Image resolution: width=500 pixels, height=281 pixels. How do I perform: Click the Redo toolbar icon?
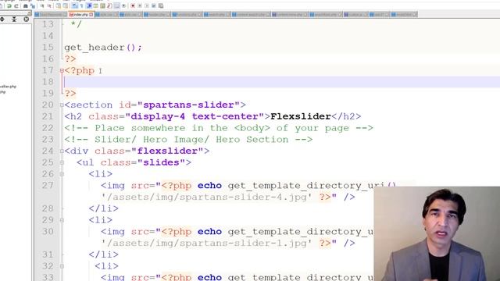[16, 5]
